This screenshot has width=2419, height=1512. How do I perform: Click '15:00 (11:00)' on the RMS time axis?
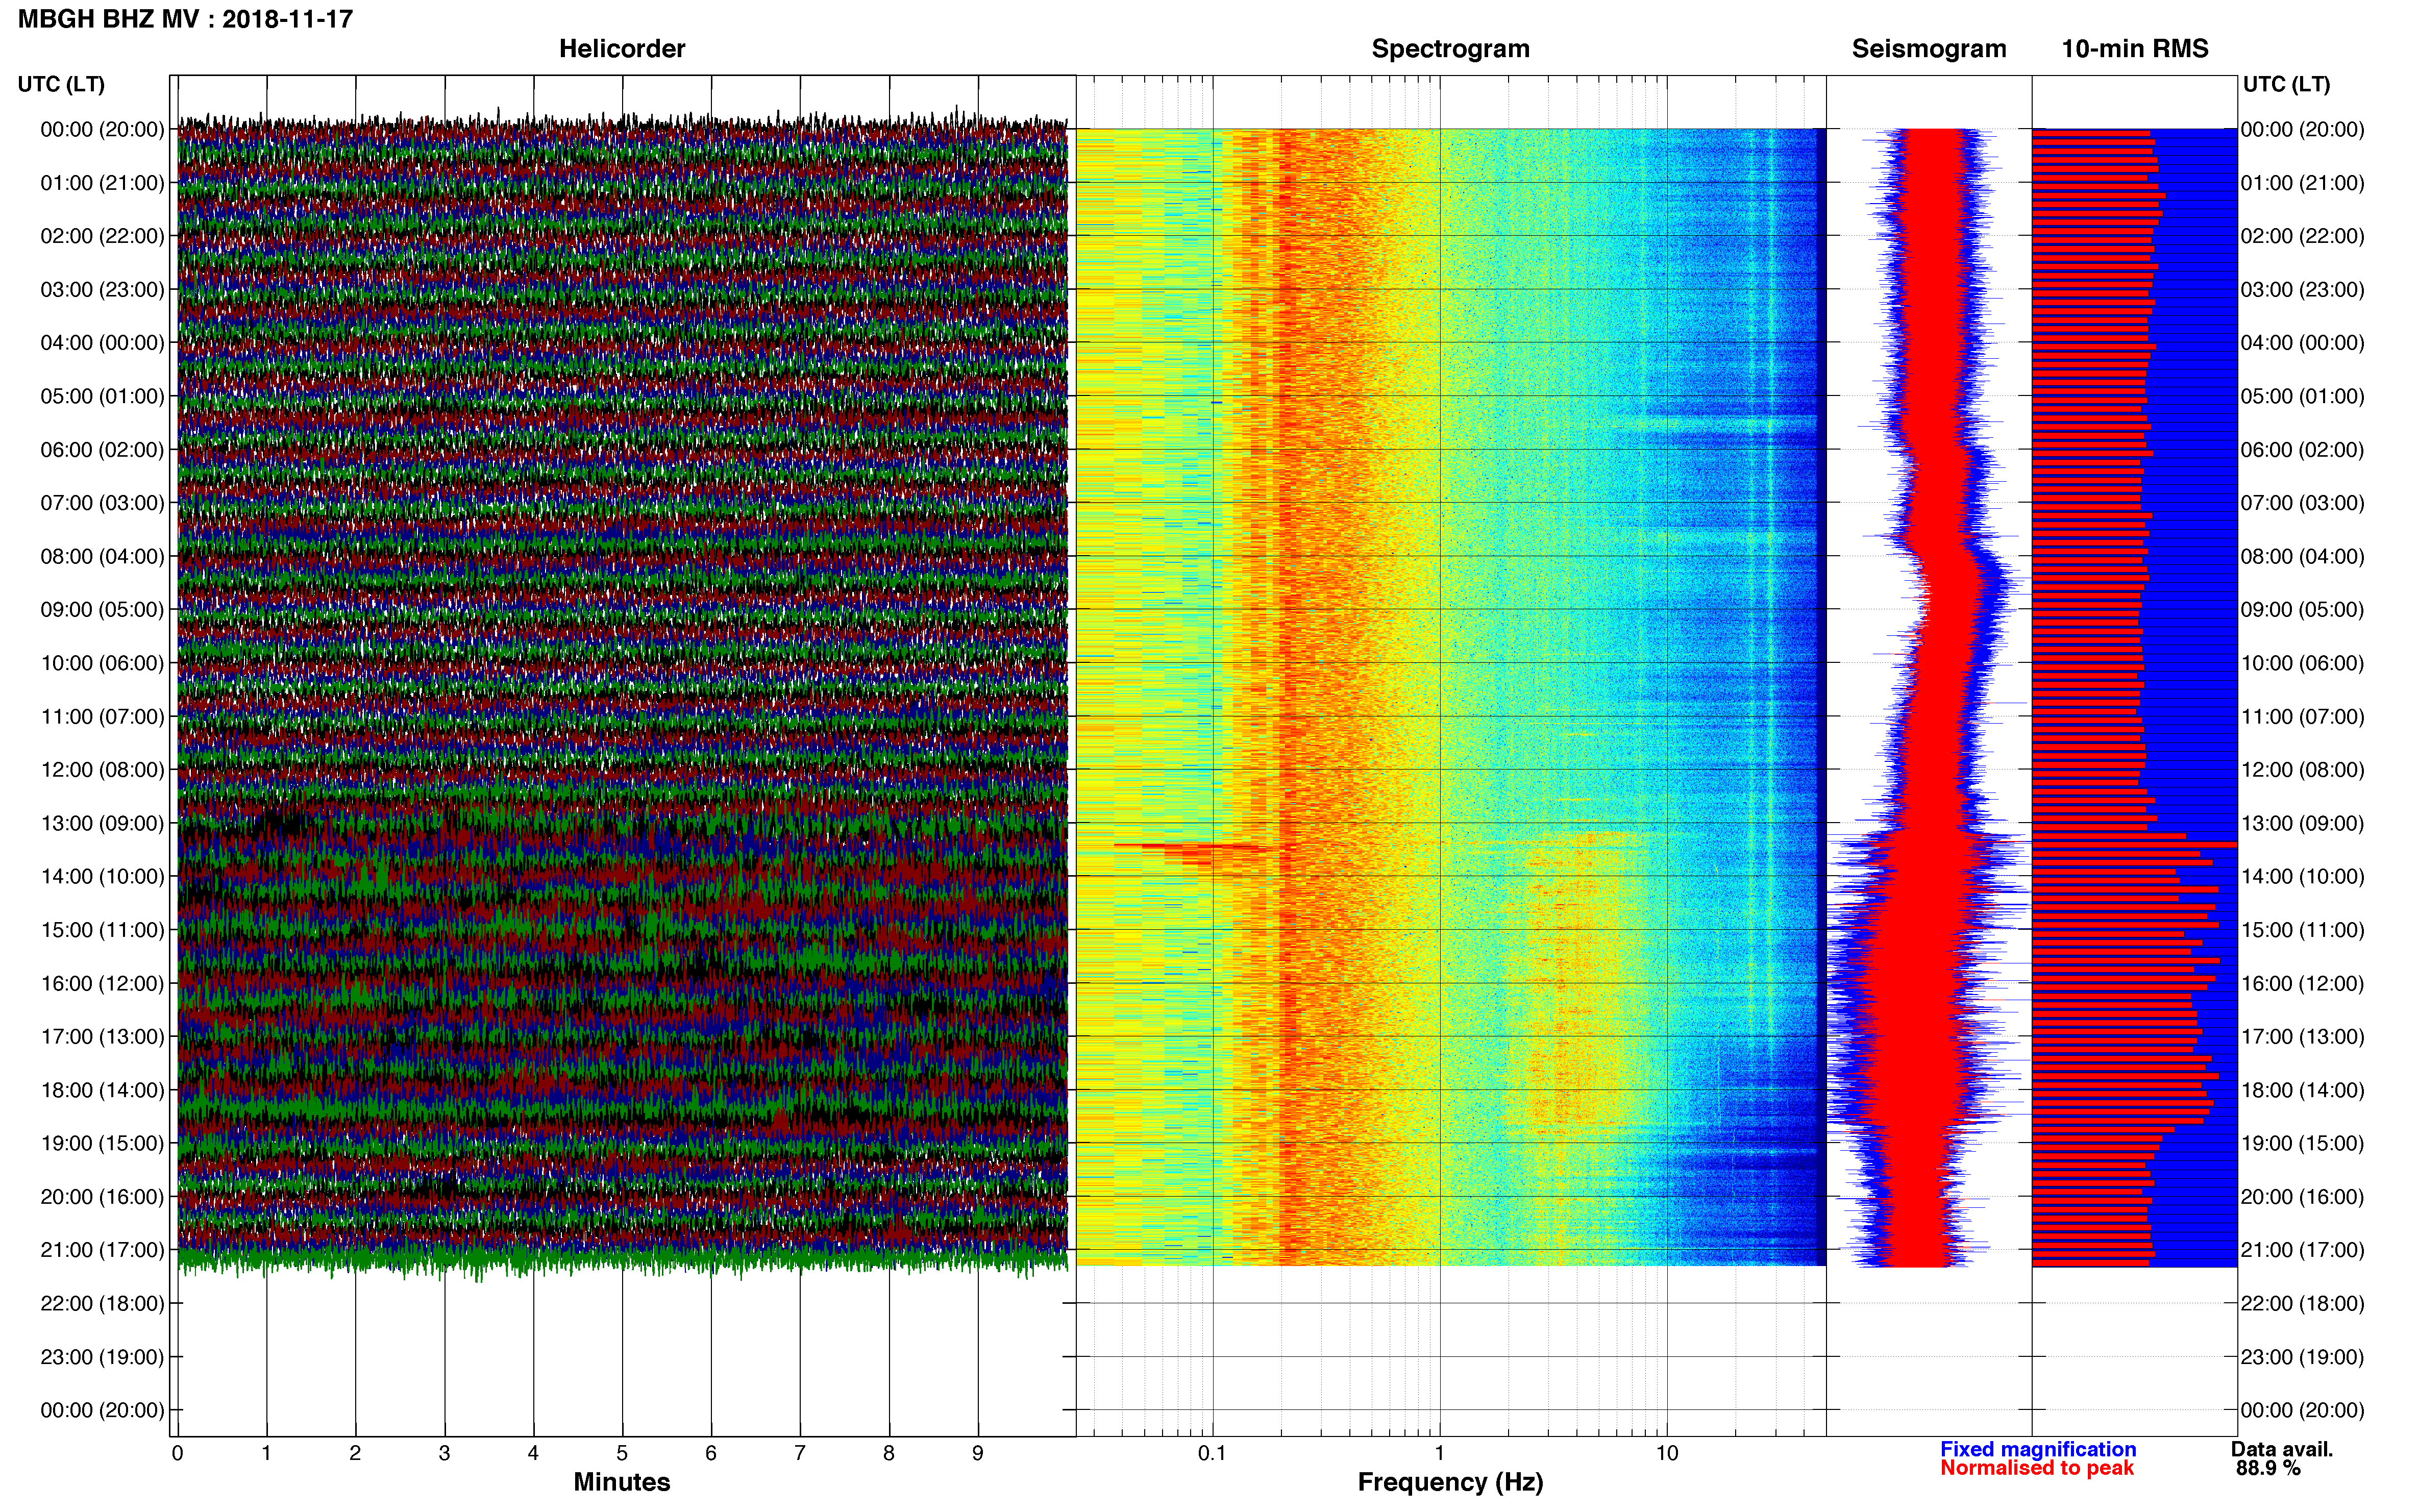pyautogui.click(x=2303, y=930)
